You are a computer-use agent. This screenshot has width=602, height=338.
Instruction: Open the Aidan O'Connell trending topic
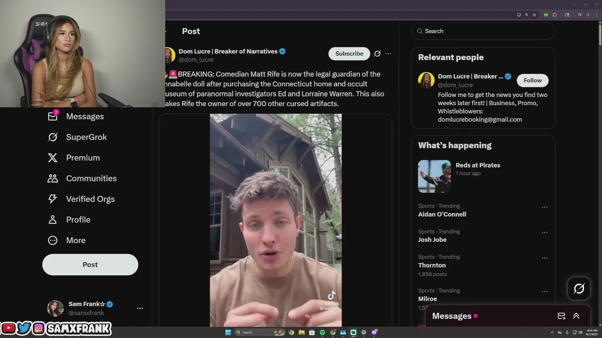coord(442,215)
